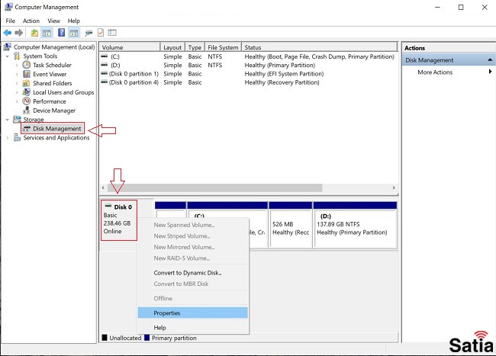Viewport: 496px width, 356px height.
Task: Toggle the Show/Hide Console Tree icon
Action: tap(47, 33)
